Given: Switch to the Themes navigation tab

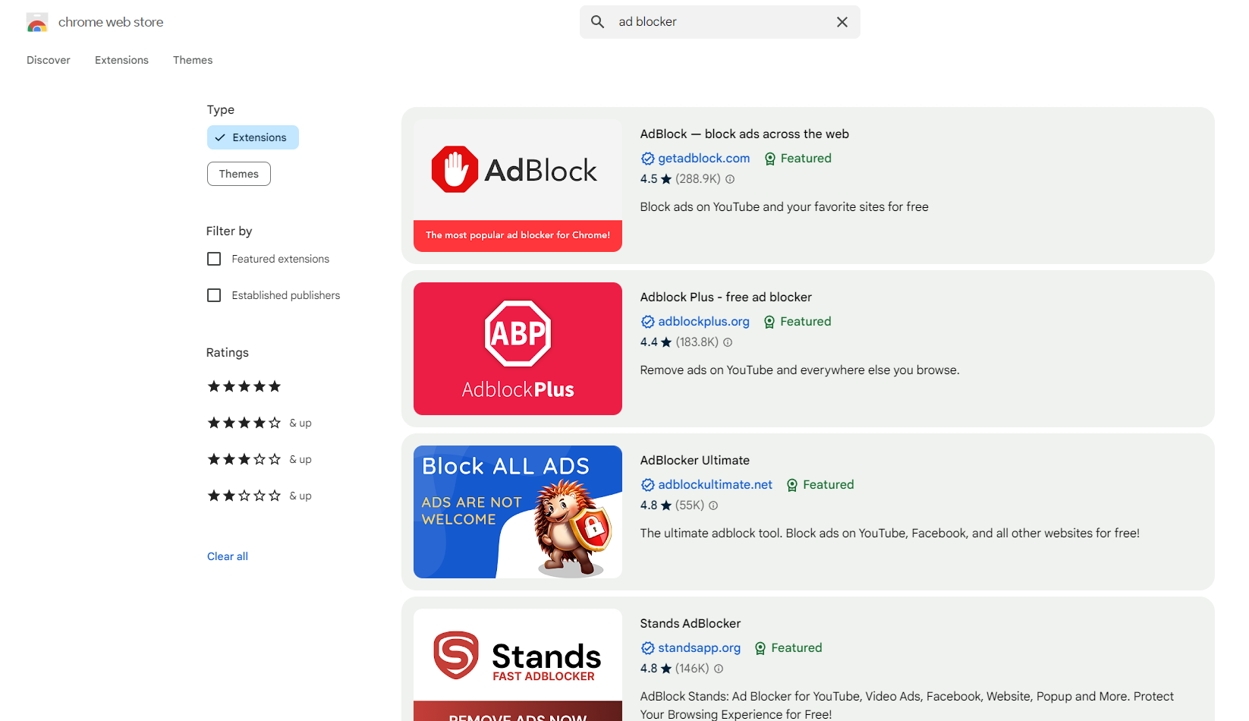Looking at the screenshot, I should point(193,60).
